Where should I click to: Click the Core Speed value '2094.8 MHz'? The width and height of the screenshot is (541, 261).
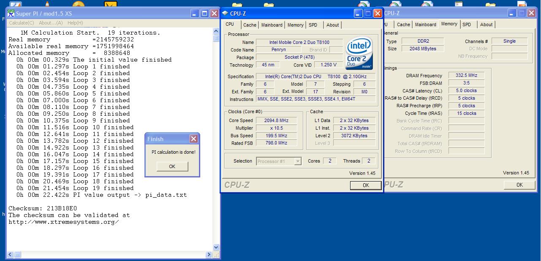click(276, 120)
